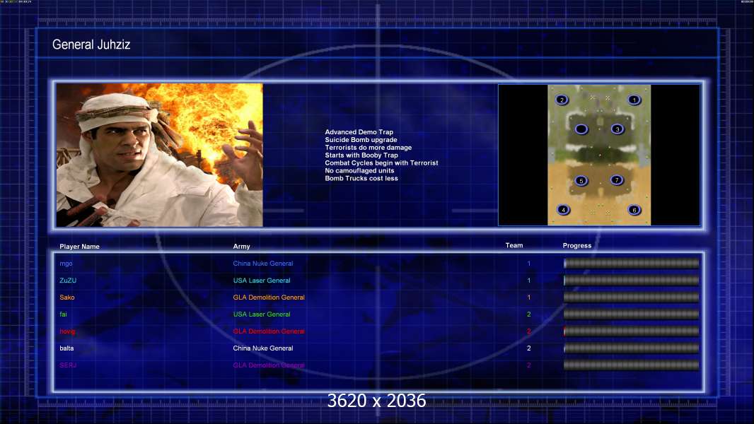Click the fai player loading progress bar
Viewport: 754px width, 424px height.
[x=632, y=314]
